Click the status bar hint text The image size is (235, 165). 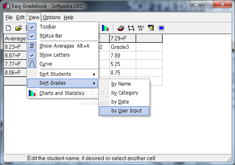91,158
